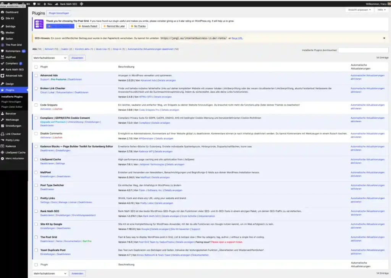391x278 pixels.
Task: Open Einrichtungsassistent under Rank Math SEO
Action: coord(84,215)
